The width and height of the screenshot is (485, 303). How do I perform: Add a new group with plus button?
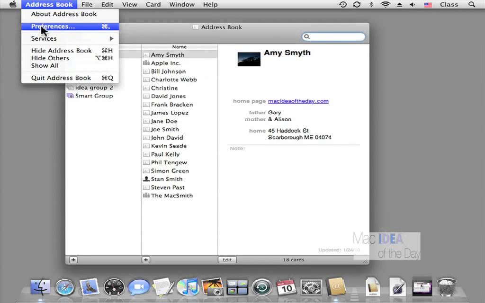coord(73,260)
